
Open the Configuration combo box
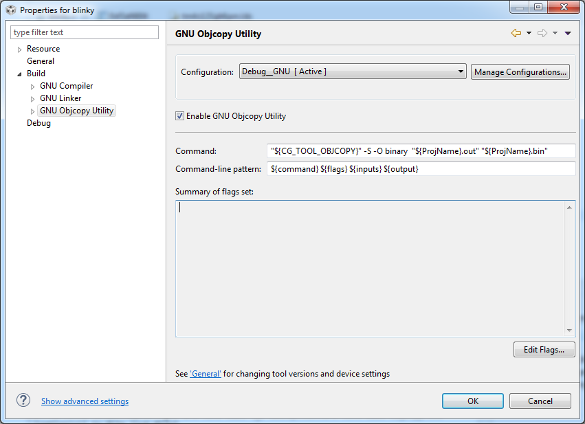pos(353,71)
